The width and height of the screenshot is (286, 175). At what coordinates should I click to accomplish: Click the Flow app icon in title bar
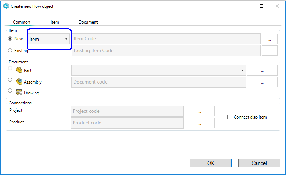6,6
